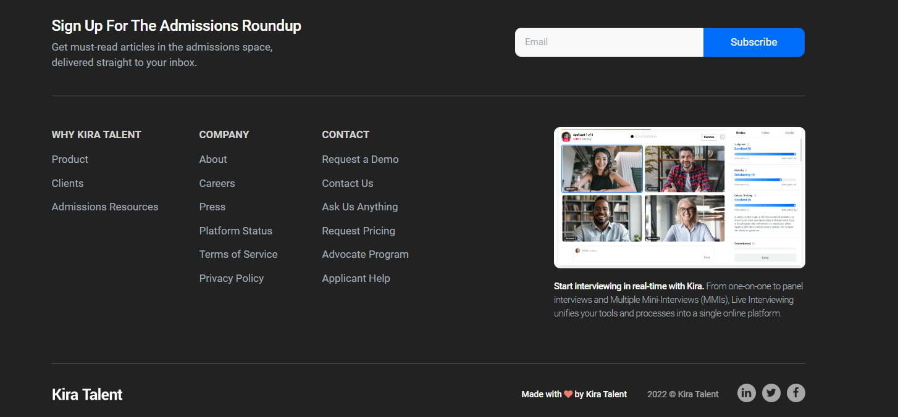
Task: Go to the Clients page
Action: [67, 183]
